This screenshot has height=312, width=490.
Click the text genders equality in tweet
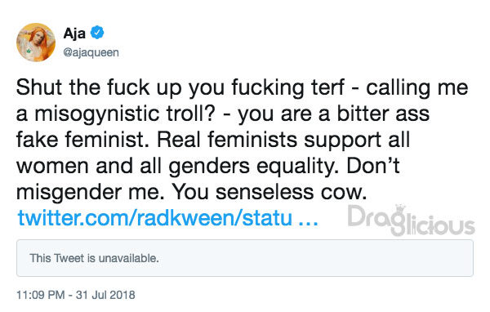tap(253, 167)
